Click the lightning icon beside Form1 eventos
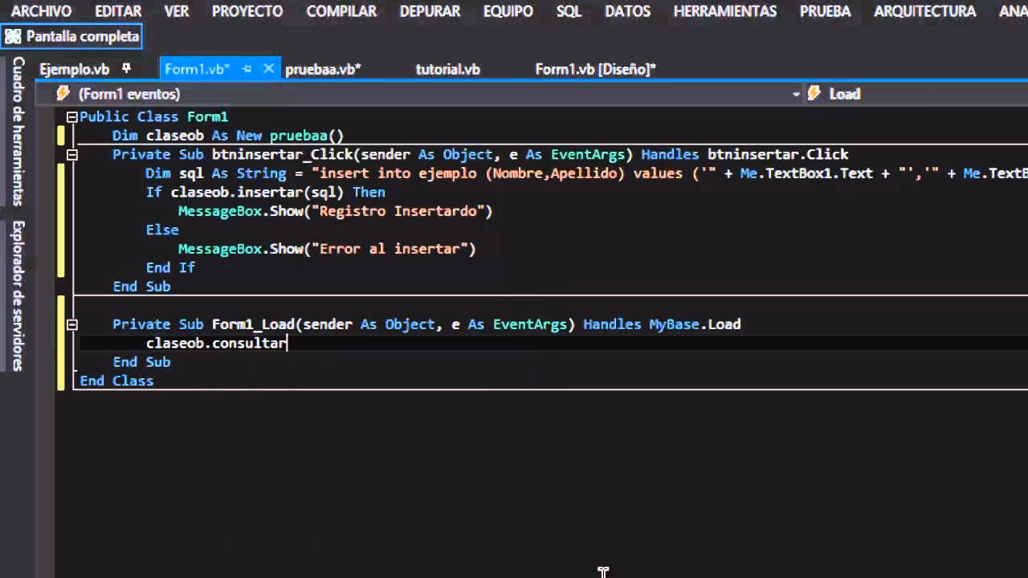Image resolution: width=1028 pixels, height=578 pixels. tap(63, 94)
